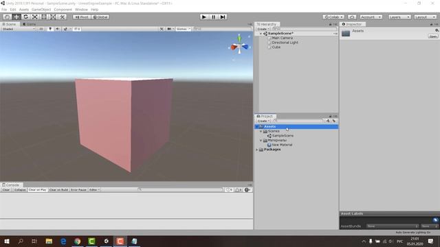Open the Help menu

95,10
